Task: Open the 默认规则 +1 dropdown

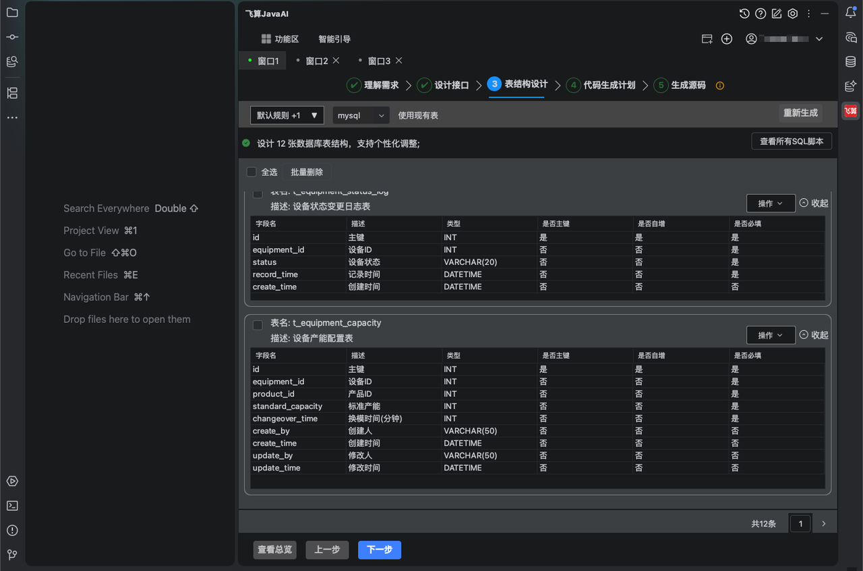Action: pyautogui.click(x=287, y=115)
